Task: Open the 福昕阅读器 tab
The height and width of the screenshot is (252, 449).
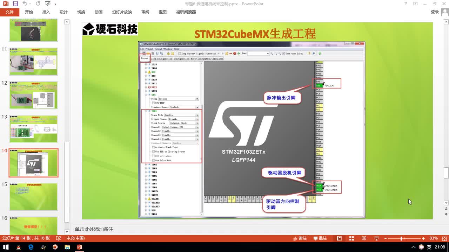Action: 186,12
